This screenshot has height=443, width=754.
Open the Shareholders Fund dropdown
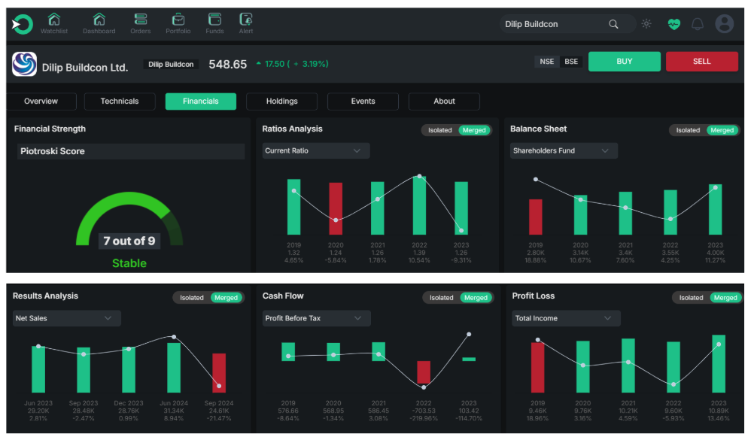564,151
